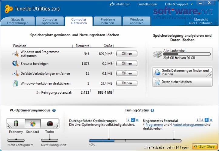Click the 53,4 MB size value
This screenshot has width=219, height=151.
(x=106, y=83)
